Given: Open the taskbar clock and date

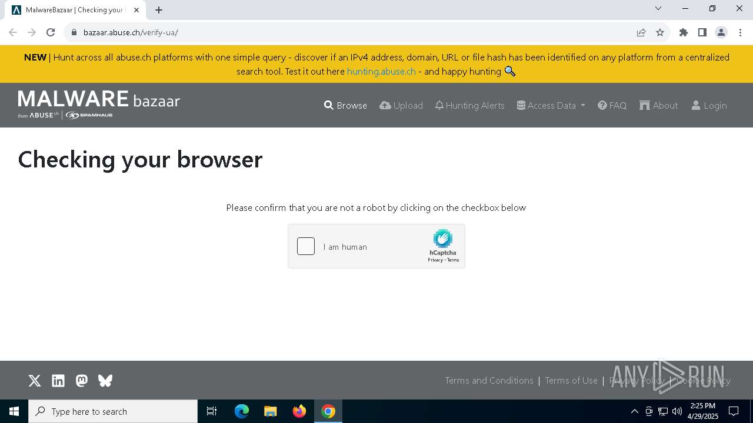Looking at the screenshot, I should point(703,411).
